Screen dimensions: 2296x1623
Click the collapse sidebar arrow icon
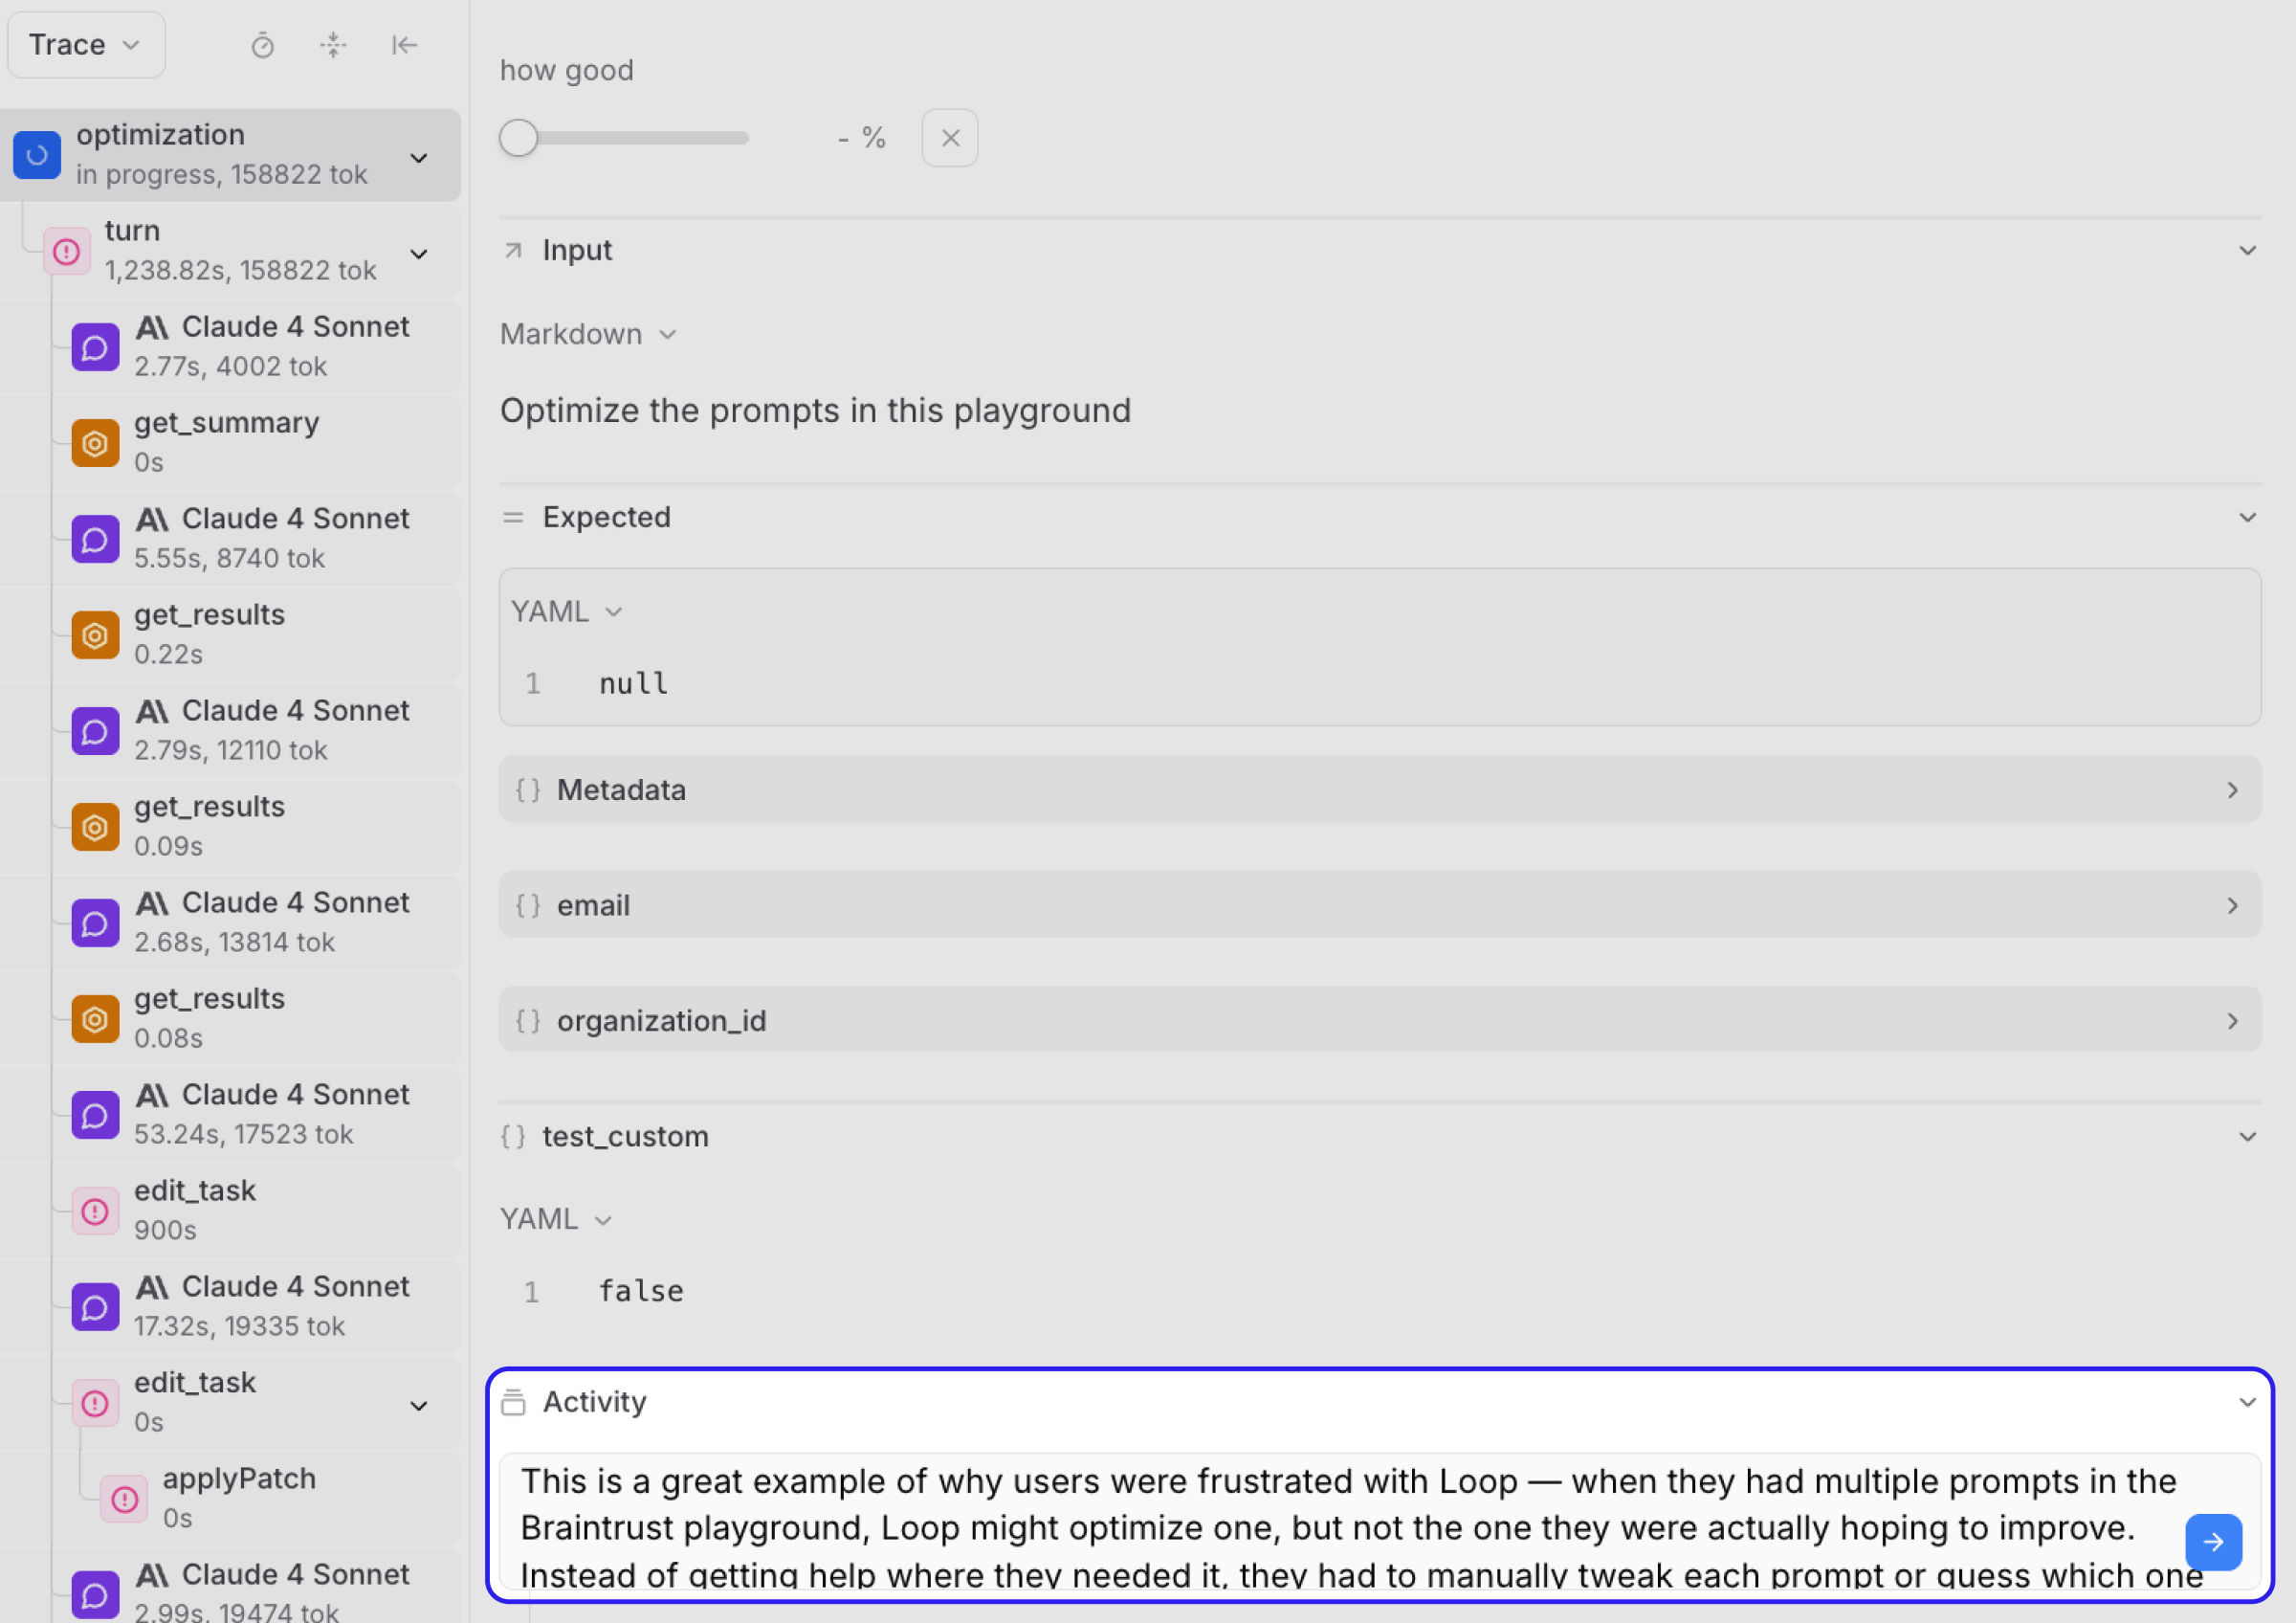[404, 45]
